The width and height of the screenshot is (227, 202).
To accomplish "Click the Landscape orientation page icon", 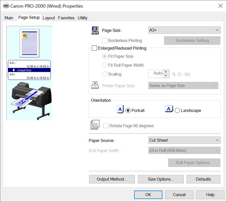I will click(169, 109).
